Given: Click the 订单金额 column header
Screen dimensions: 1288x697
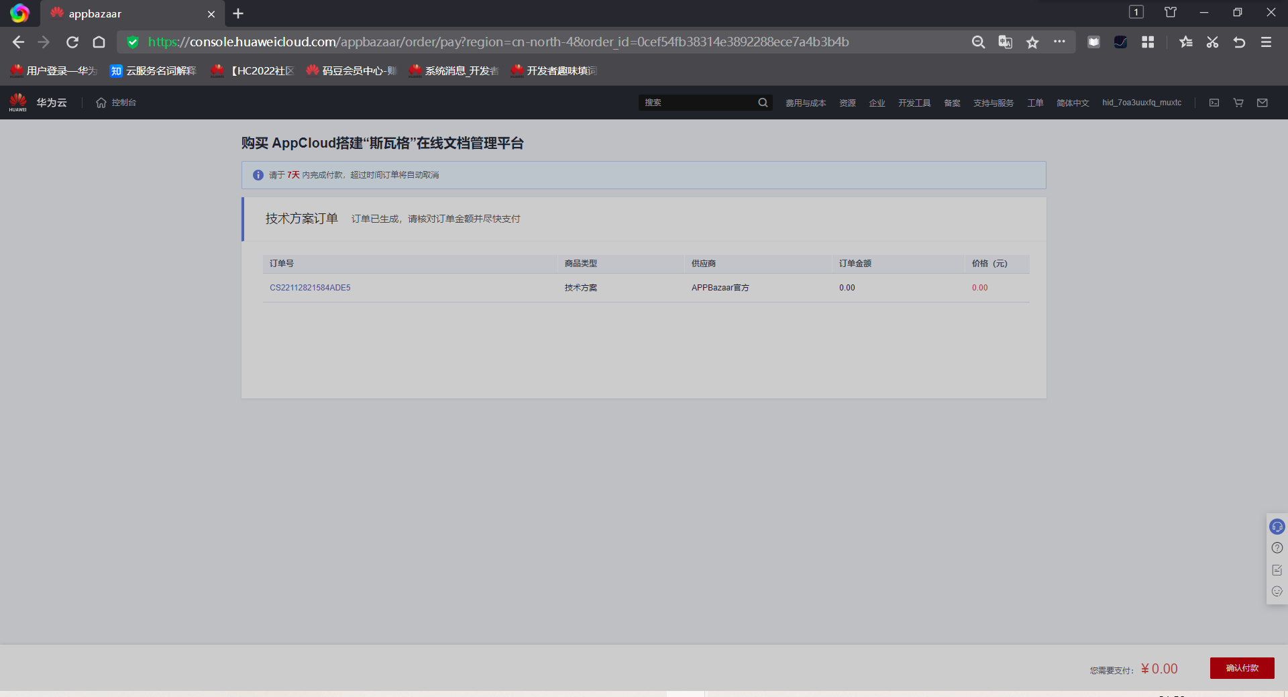Looking at the screenshot, I should (x=855, y=264).
